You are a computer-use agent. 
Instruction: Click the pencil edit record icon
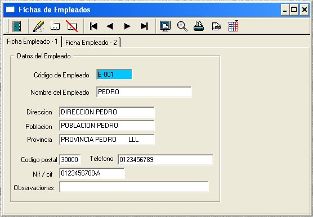click(38, 26)
